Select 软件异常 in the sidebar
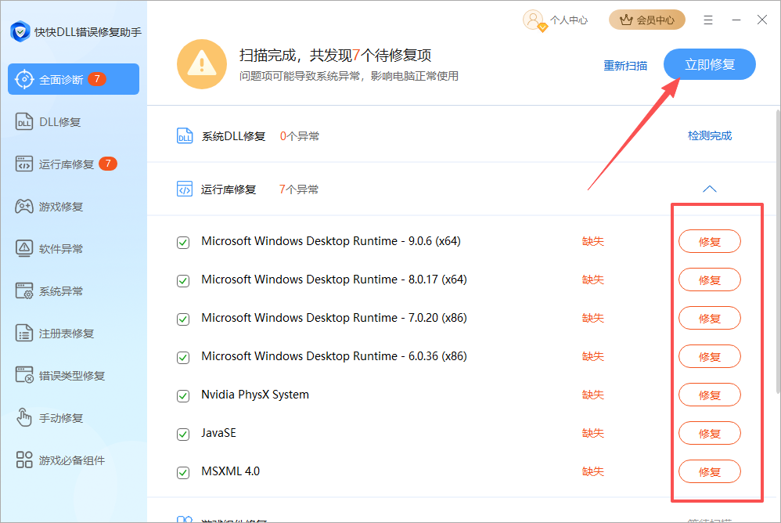The image size is (781, 523). click(49, 248)
